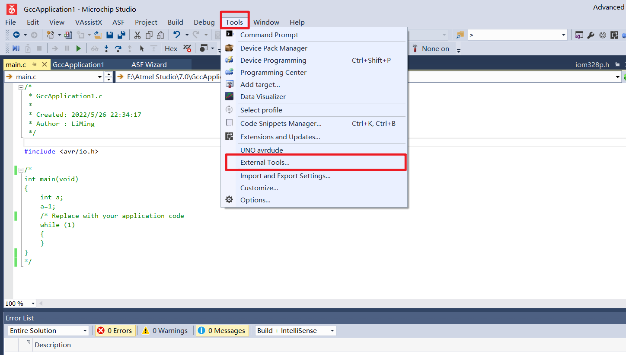The image size is (626, 355).
Task: Click the Undo arrow icon
Action: [x=176, y=35]
